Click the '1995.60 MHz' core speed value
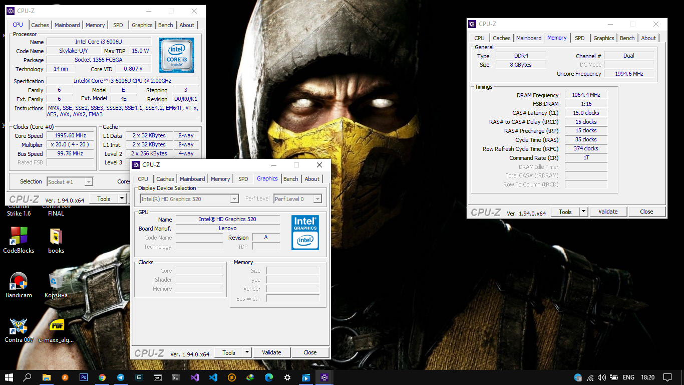Viewport: 684px width, 385px height. [x=70, y=135]
